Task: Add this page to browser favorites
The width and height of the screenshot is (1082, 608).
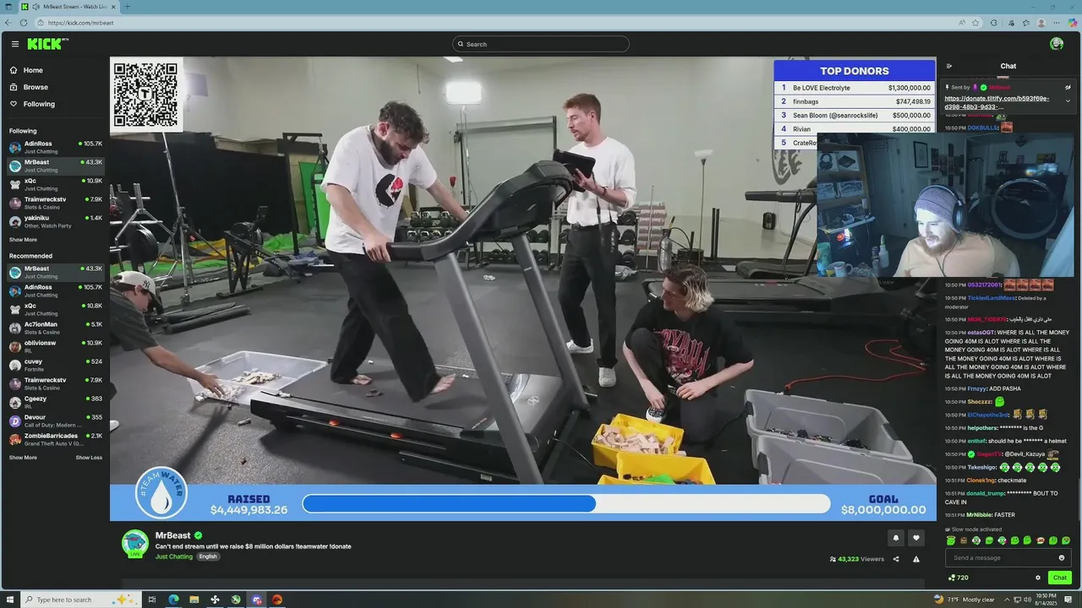Action: point(976,23)
